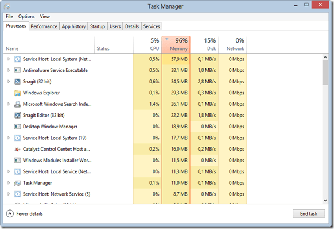
Task: Select the Windows Explorer process name
Action: point(41,93)
